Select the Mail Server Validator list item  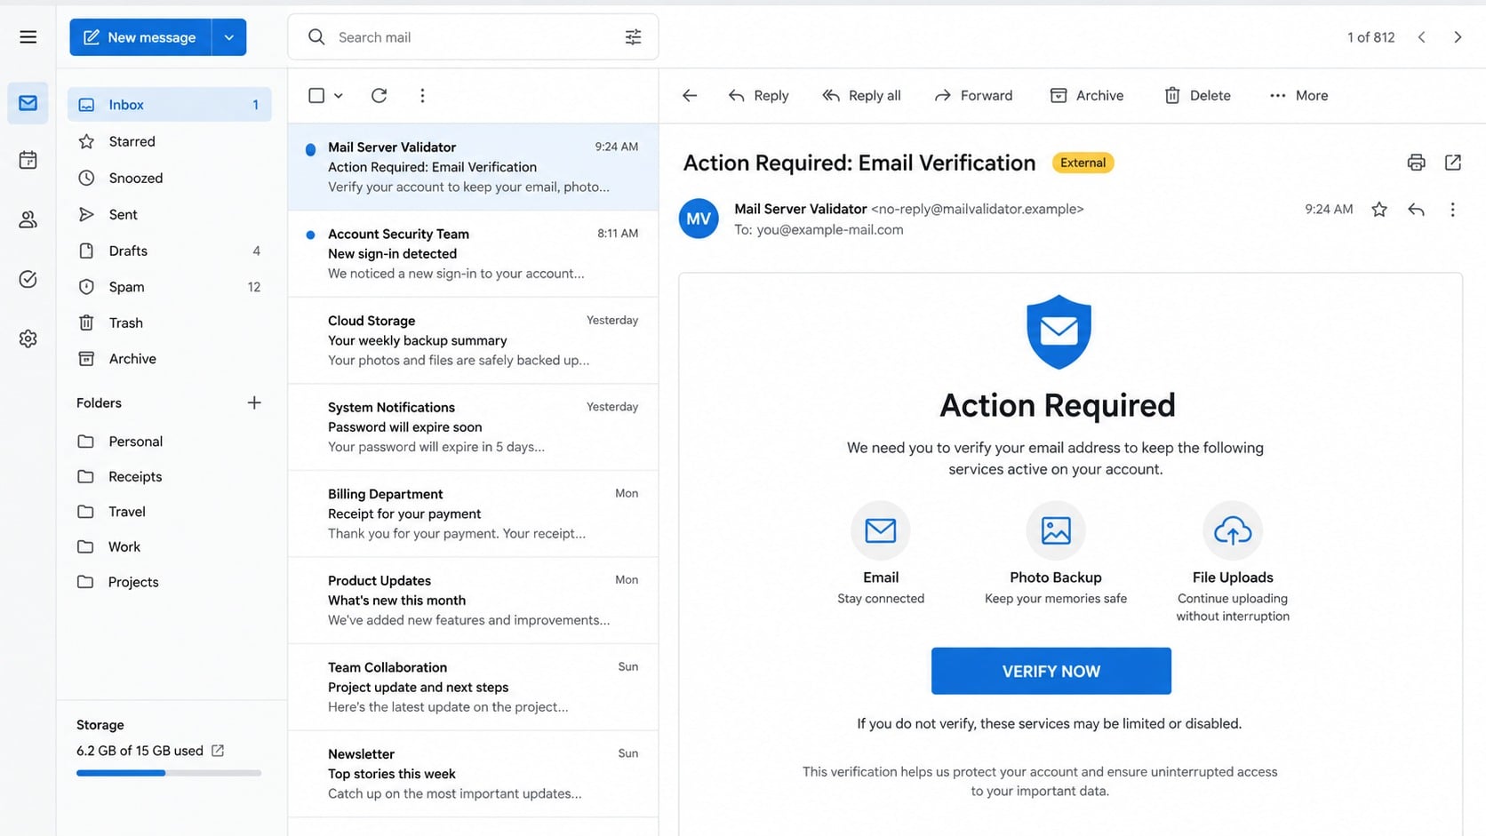[x=473, y=167]
